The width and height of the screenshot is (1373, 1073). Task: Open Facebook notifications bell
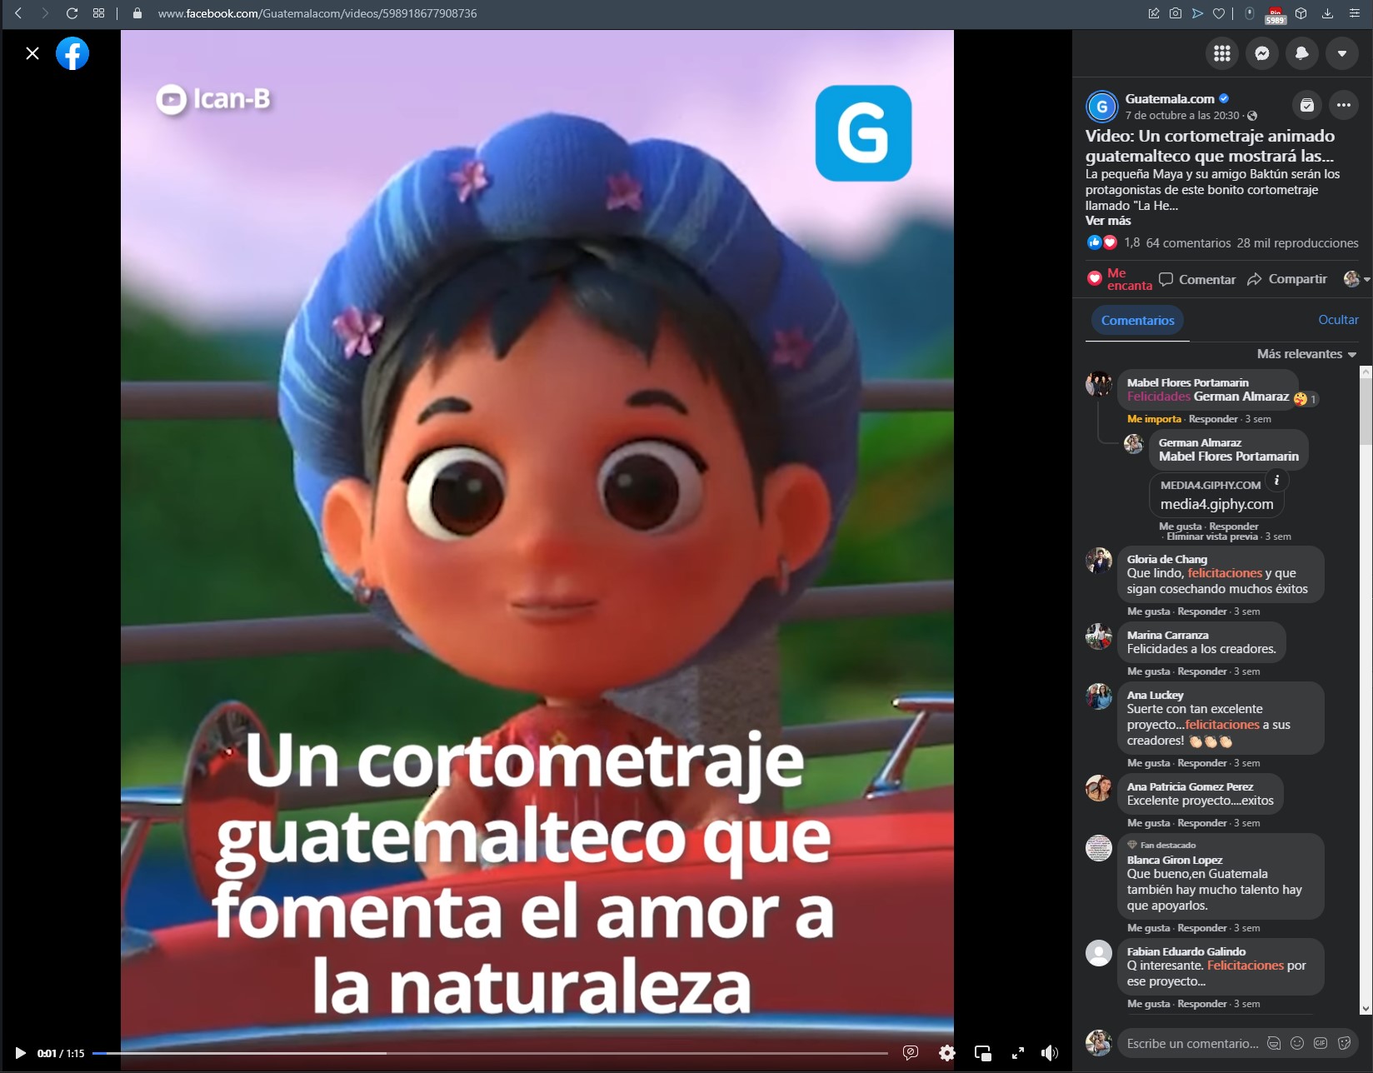[1302, 53]
